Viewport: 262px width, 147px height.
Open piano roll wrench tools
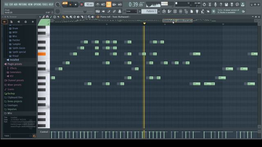(x=44, y=17)
